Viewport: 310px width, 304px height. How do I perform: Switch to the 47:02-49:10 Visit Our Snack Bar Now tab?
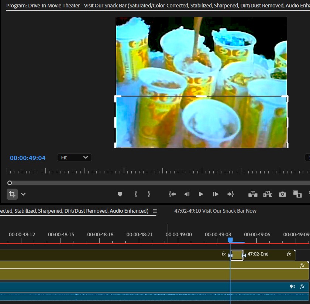[215, 211]
